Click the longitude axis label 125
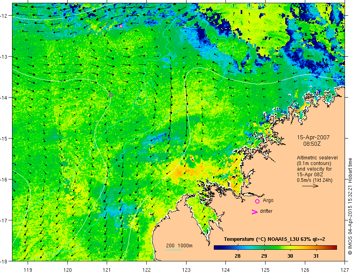The height and width of the screenshot is (273, 353). [266, 270]
